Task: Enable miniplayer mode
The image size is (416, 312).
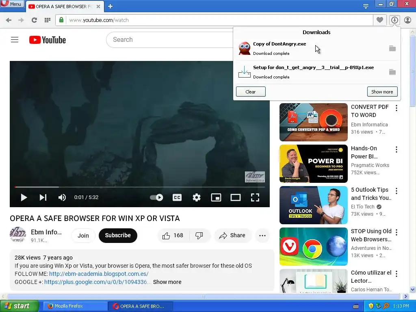Action: click(x=216, y=197)
